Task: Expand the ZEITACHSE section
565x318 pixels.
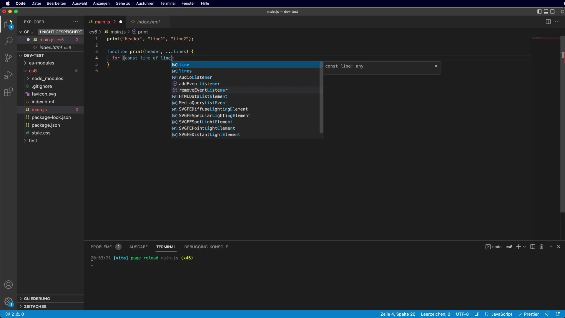Action: 35,307
